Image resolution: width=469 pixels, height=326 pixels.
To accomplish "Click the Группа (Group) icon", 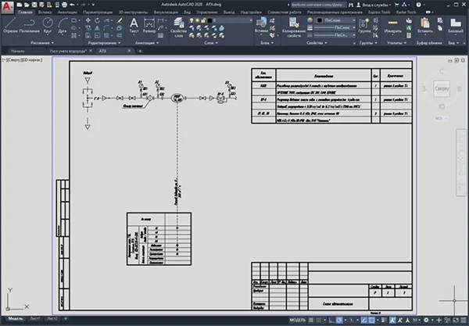I will coord(364,25).
